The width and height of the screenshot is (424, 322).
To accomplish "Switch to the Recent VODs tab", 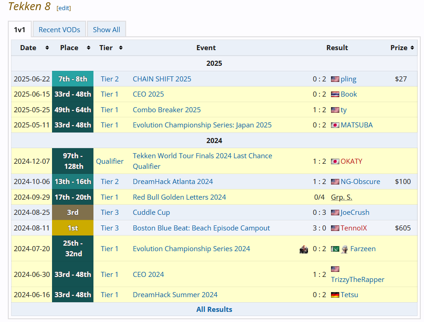I will point(59,29).
